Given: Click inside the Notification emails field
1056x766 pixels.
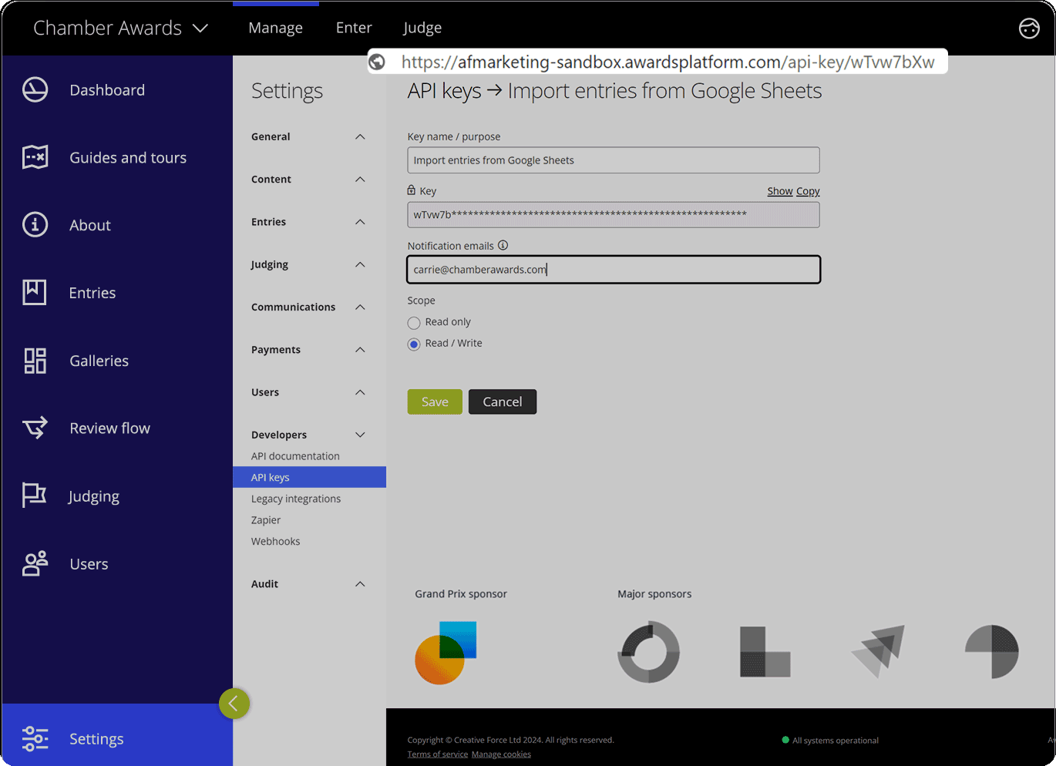Looking at the screenshot, I should coord(613,269).
